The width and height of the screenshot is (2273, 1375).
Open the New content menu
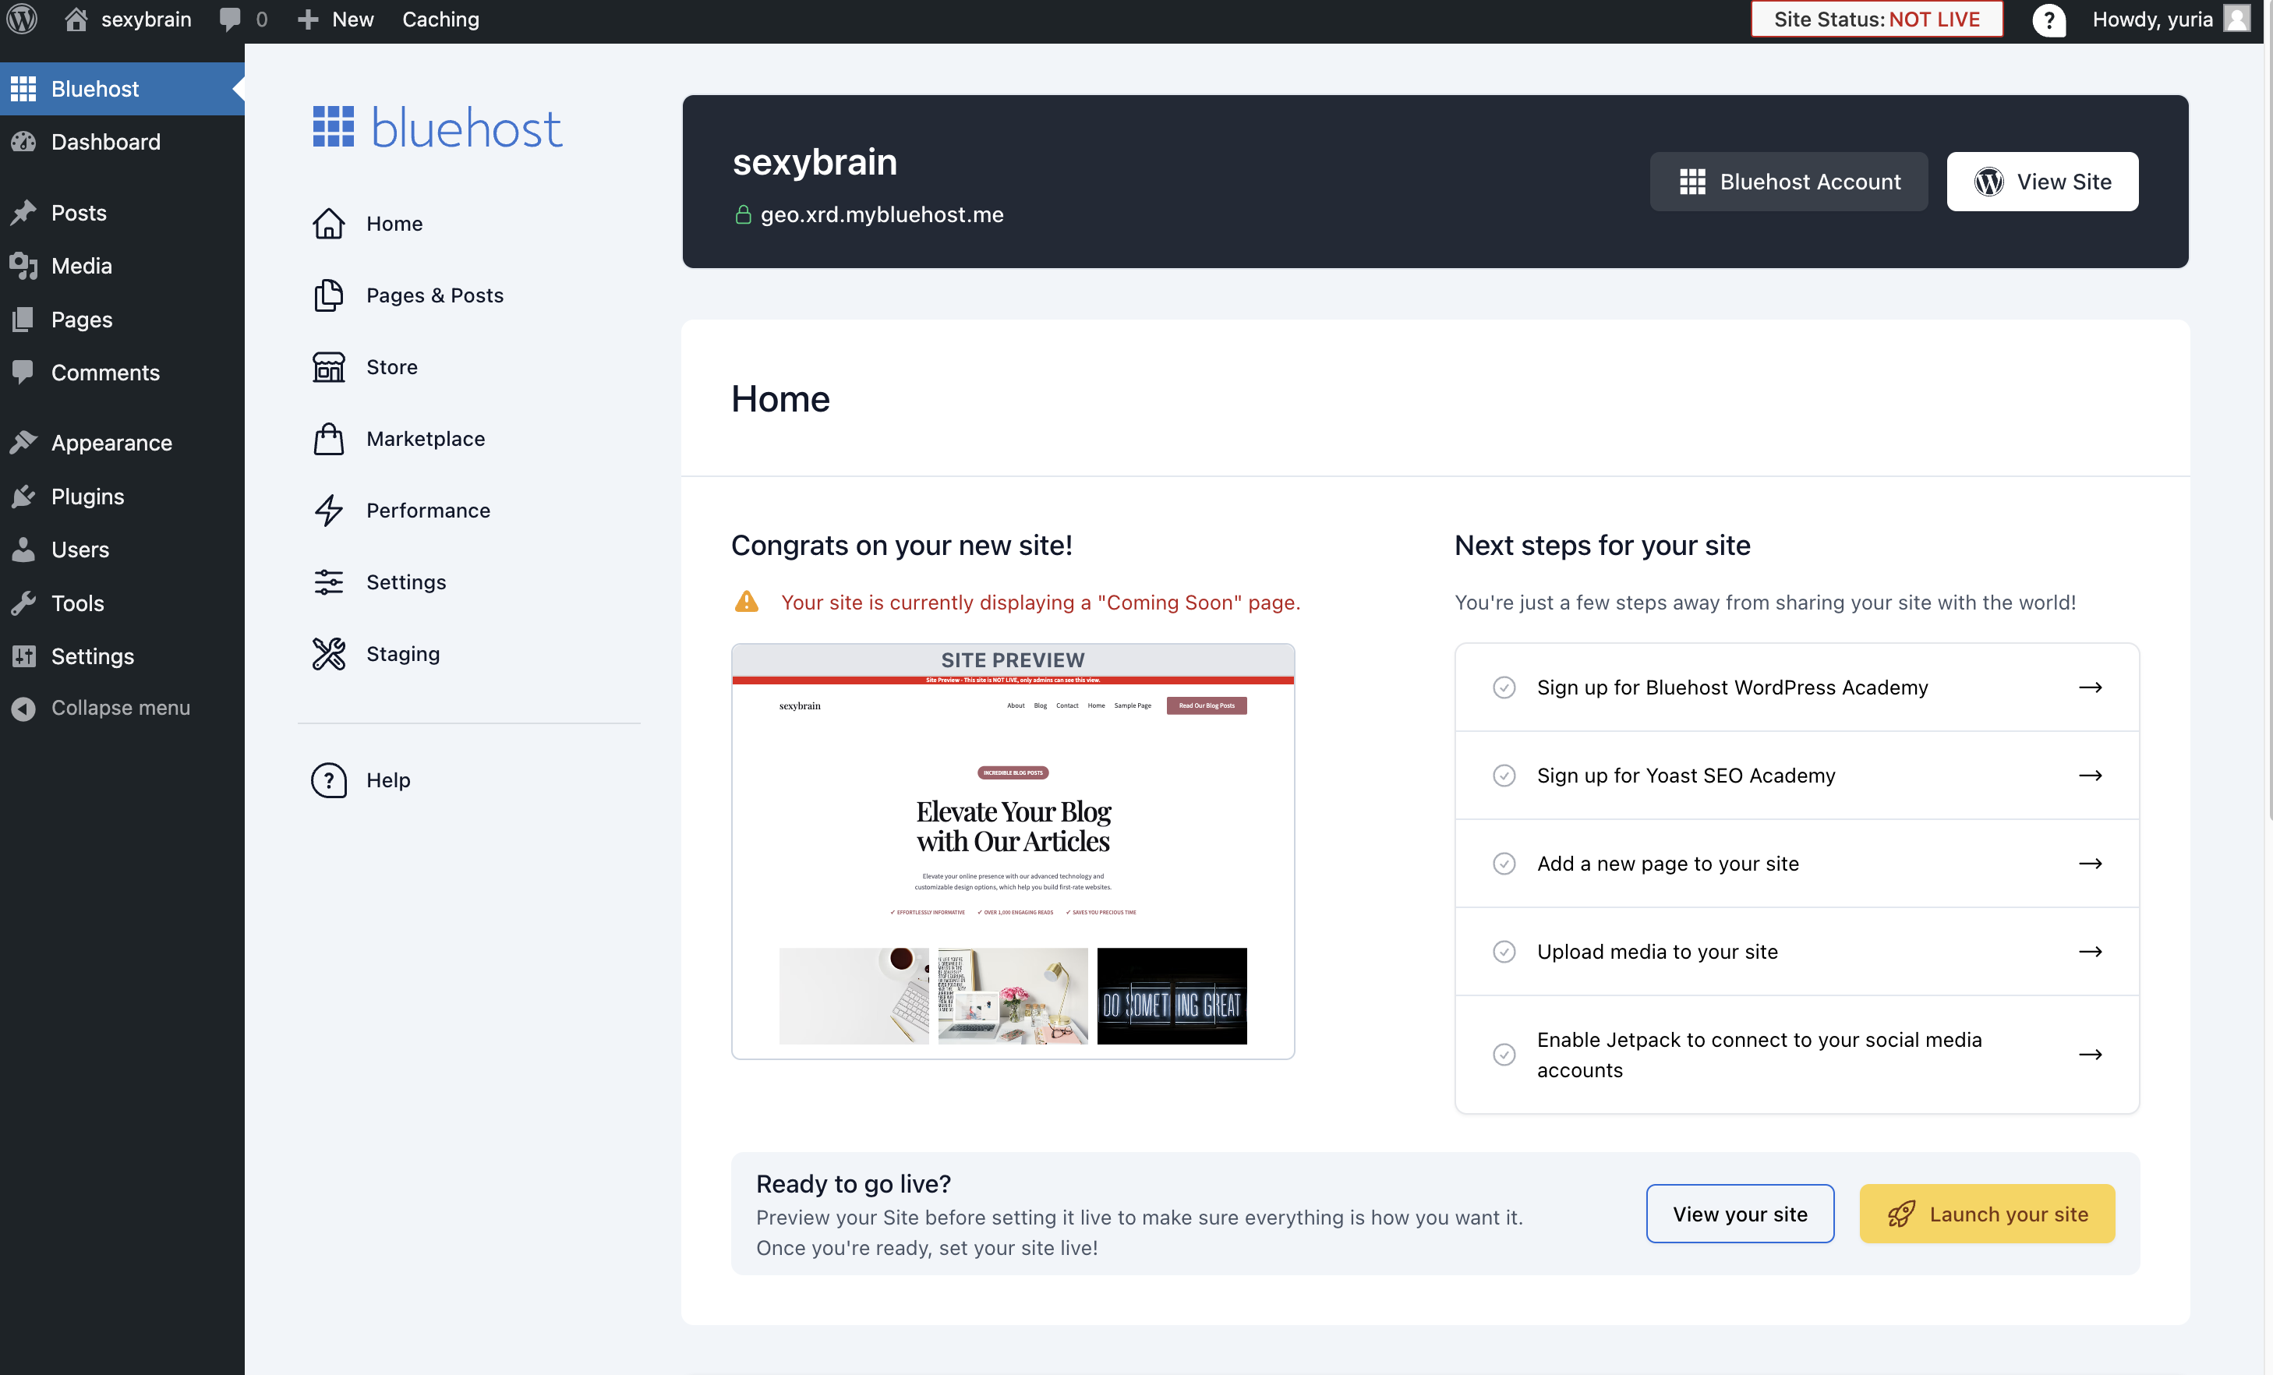[x=336, y=19]
